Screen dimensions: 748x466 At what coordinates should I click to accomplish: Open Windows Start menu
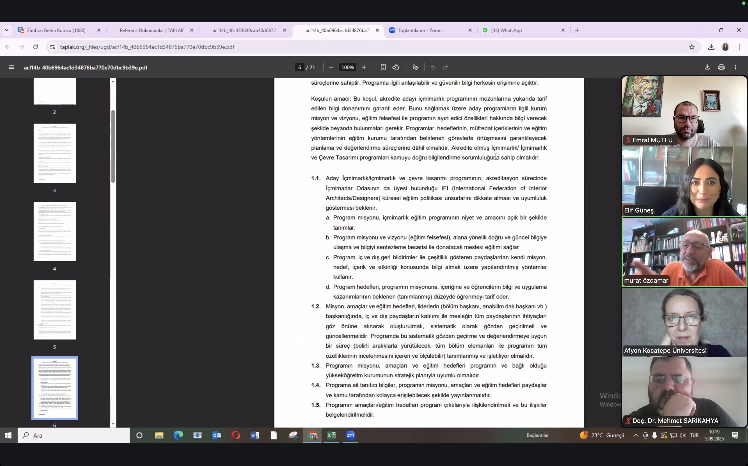8,435
